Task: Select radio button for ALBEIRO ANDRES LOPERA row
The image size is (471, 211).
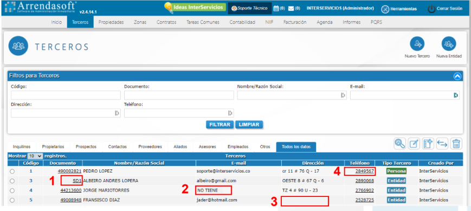Action: pos(12,181)
